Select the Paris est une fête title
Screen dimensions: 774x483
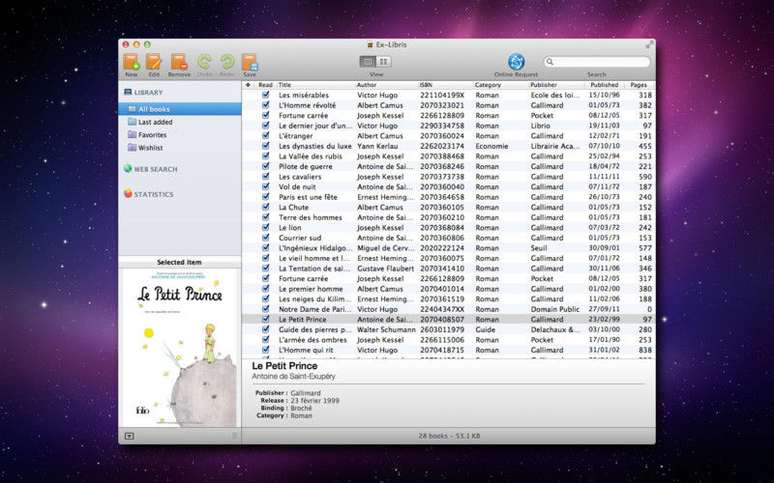308,197
